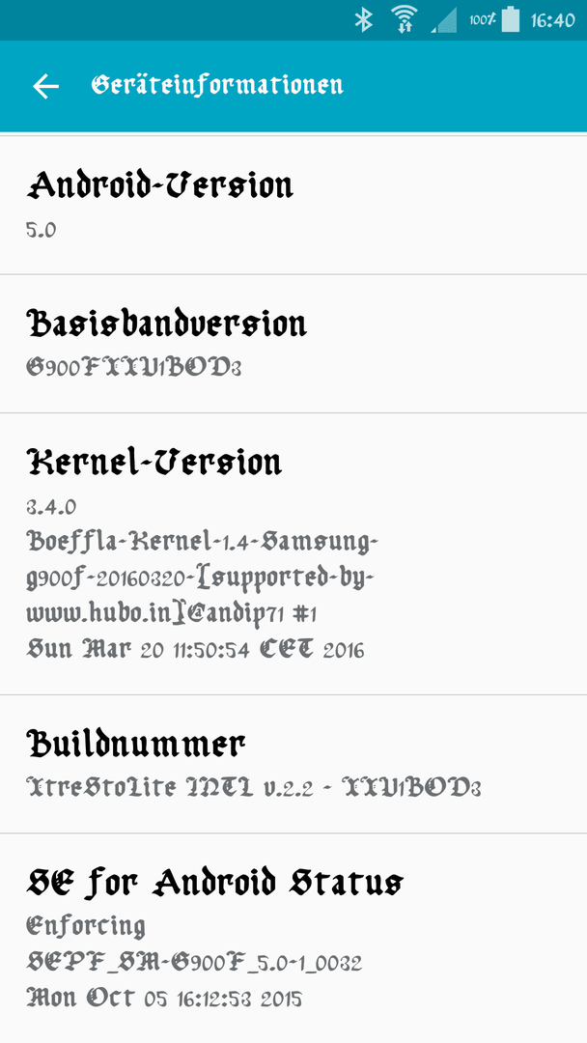Image resolution: width=587 pixels, height=1043 pixels.
Task: Tap the battery icon in the status bar
Action: [510, 19]
